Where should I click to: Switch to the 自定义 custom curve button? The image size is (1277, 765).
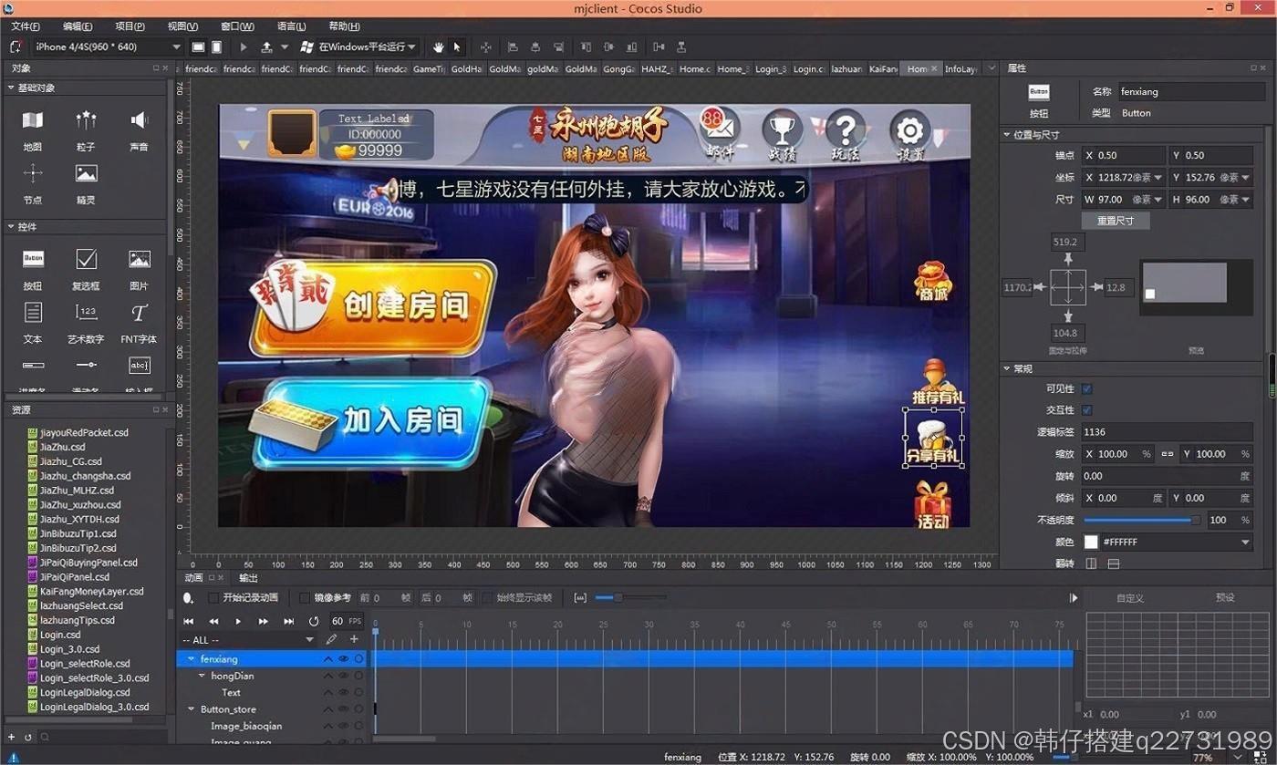coord(1130,598)
